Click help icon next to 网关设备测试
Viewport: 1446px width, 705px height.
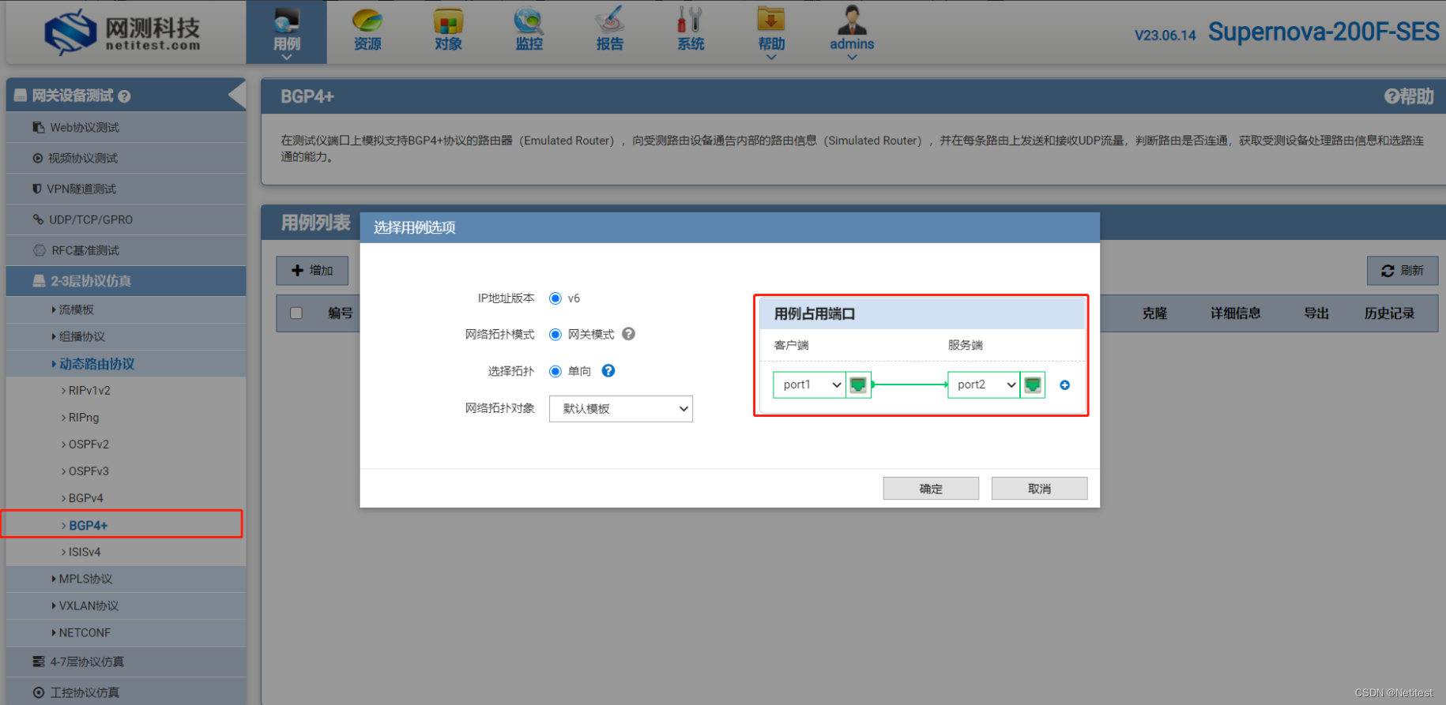(125, 96)
